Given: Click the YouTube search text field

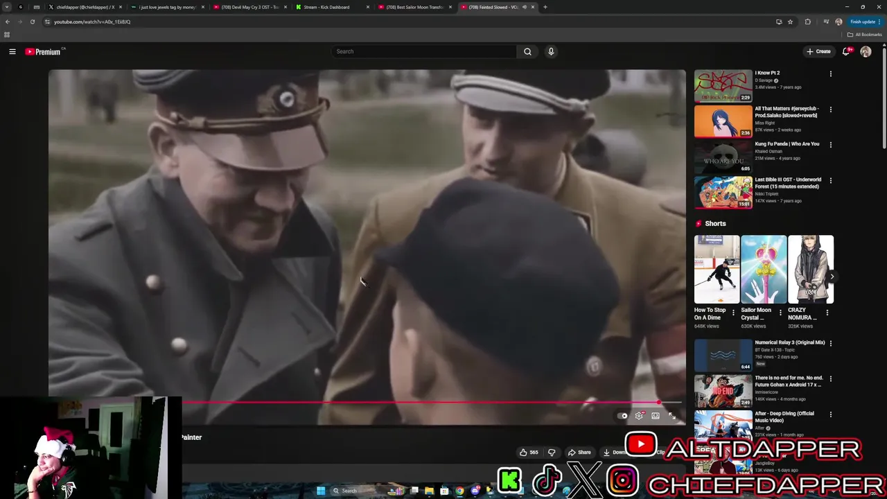Looking at the screenshot, I should click(x=423, y=51).
